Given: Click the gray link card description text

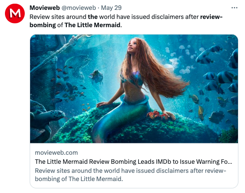Looking at the screenshot, I should pos(130,175).
